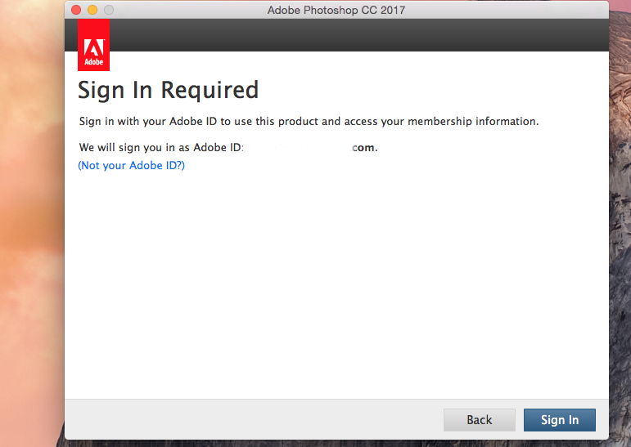Click the gray zoom window button
This screenshot has height=447, width=631.
(109, 10)
